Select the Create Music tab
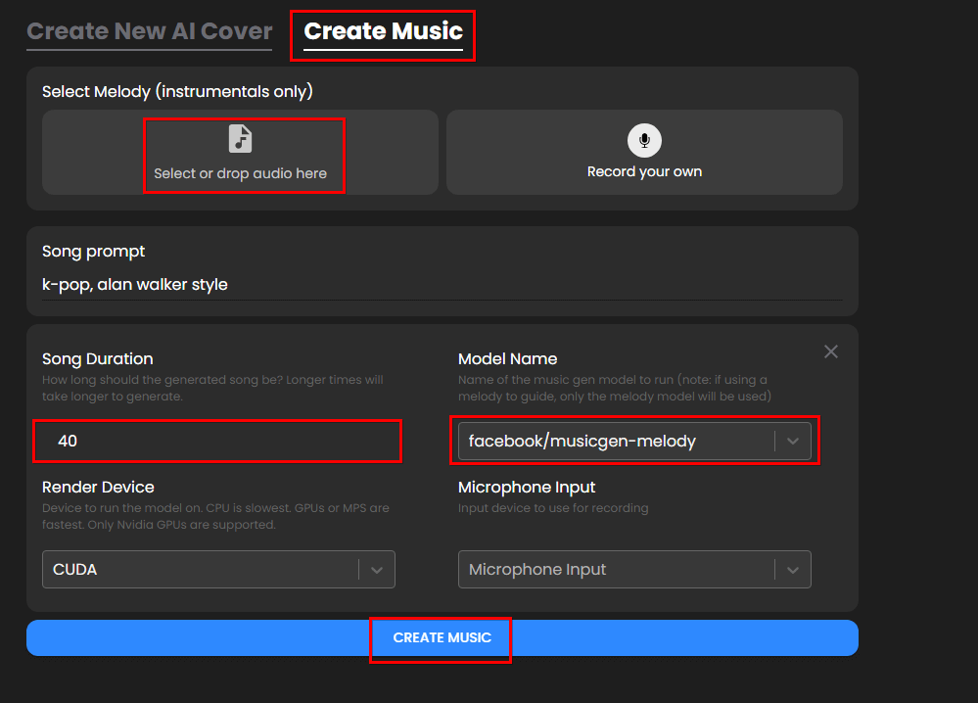Screen dimensions: 978x703 pyautogui.click(x=383, y=31)
